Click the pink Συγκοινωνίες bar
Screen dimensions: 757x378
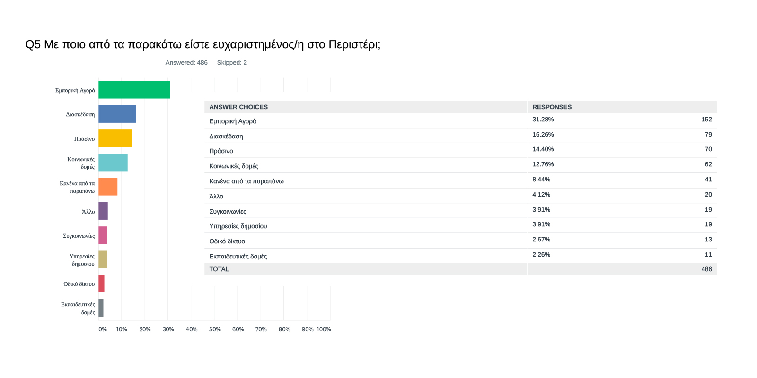coord(103,235)
